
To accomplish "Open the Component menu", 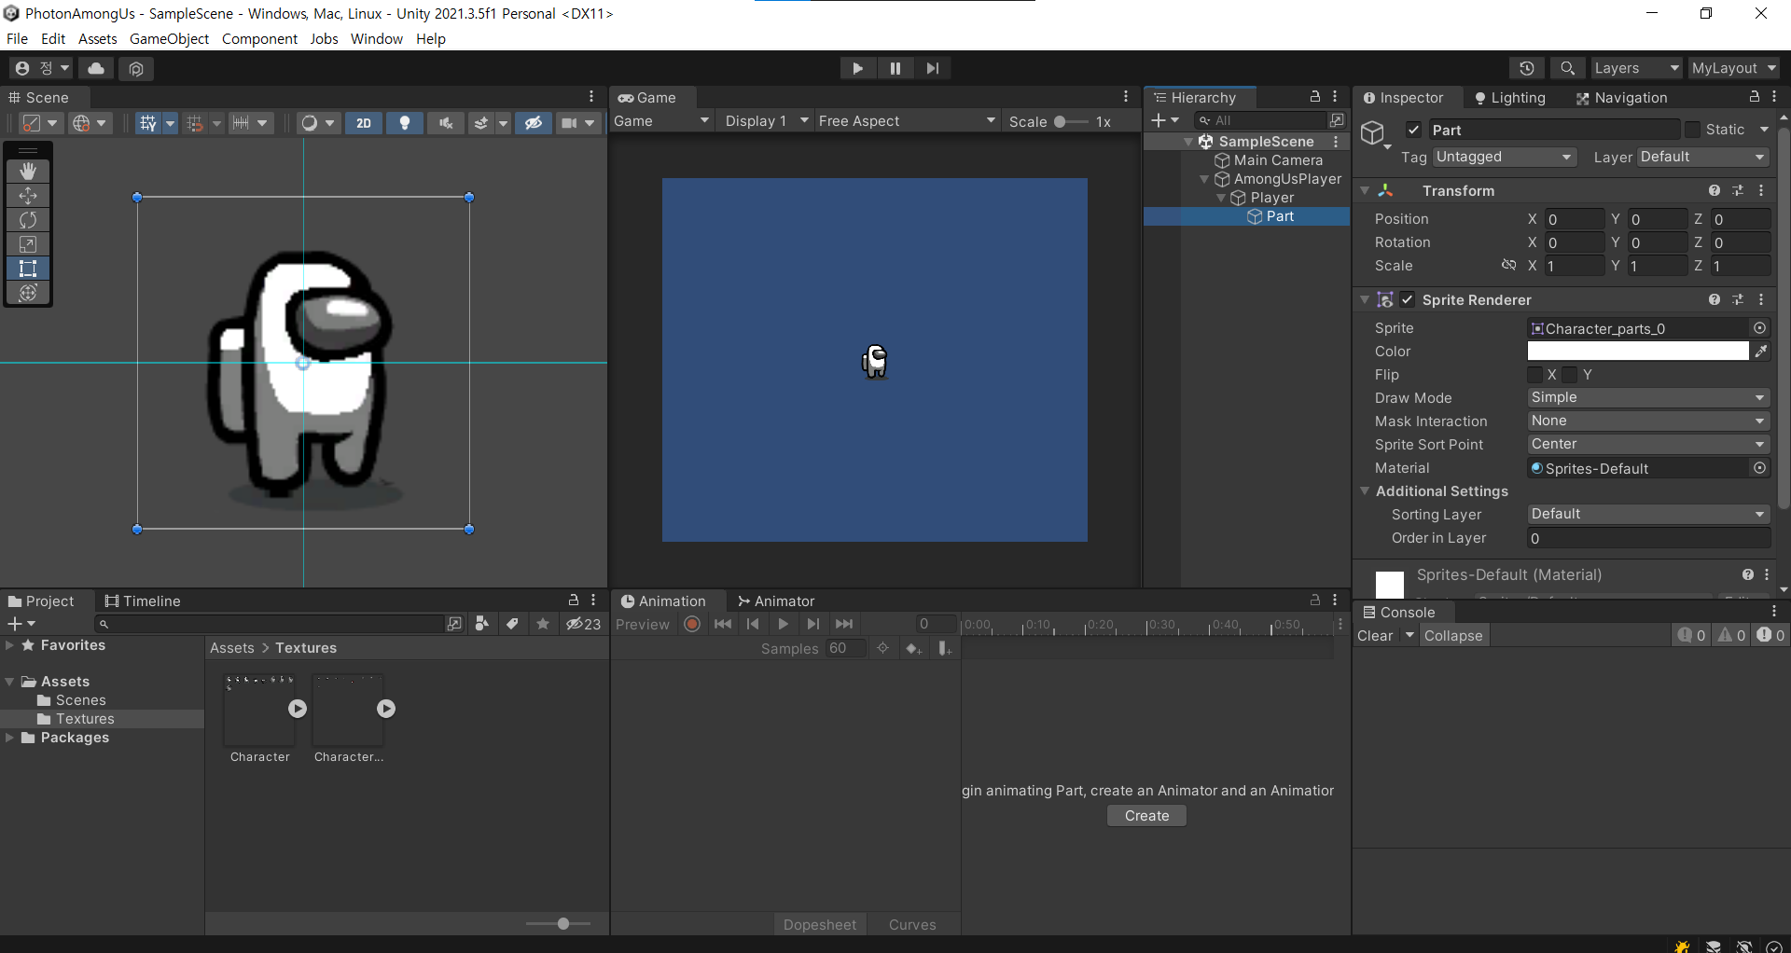I will (259, 38).
